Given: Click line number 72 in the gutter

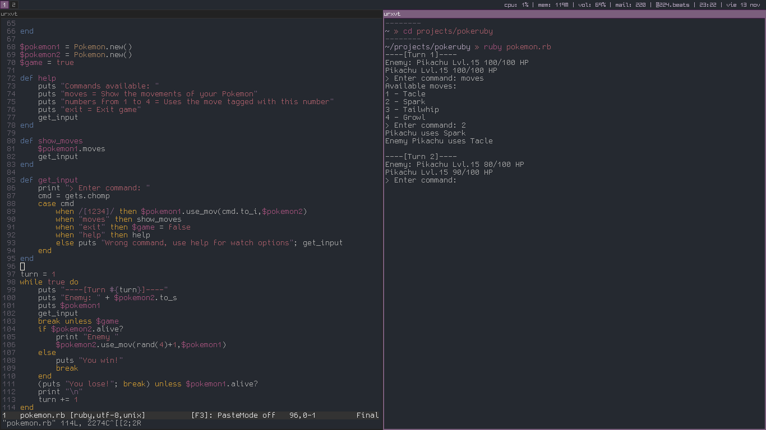Looking at the screenshot, I should pyautogui.click(x=11, y=78).
